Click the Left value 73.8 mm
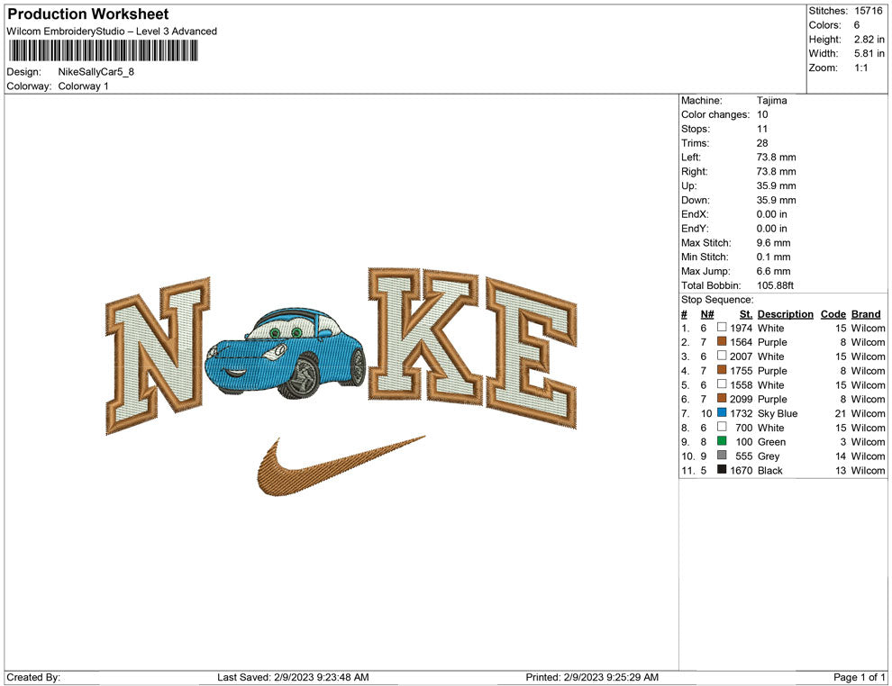 click(x=776, y=158)
